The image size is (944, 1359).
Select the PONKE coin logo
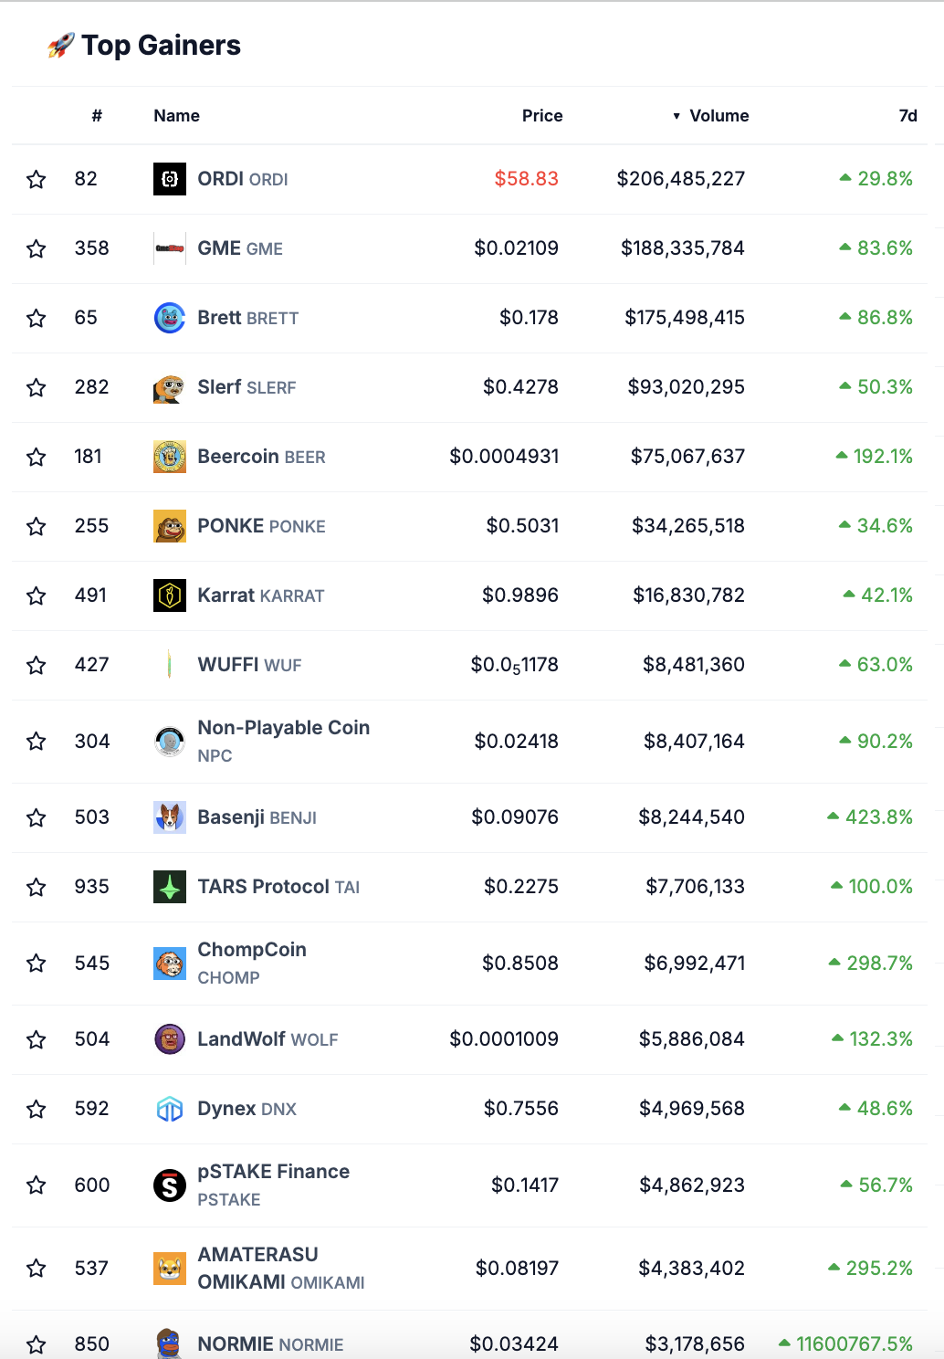tap(170, 526)
